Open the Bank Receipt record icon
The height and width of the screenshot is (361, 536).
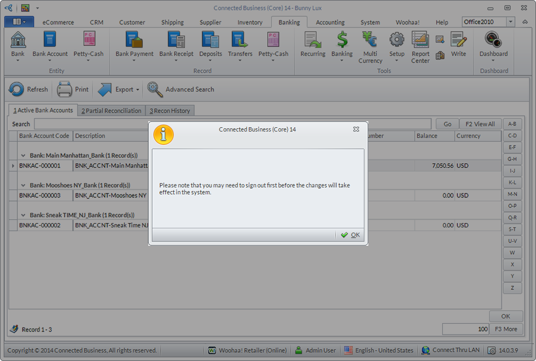point(176,40)
